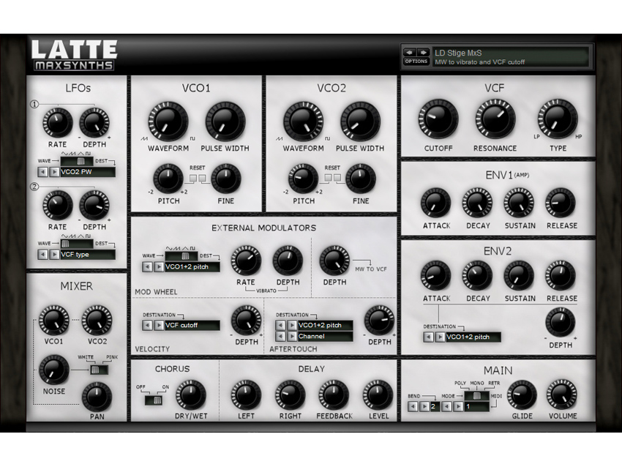The image size is (622, 467).
Task: Click the ENV2 Attack knob
Action: pos(436,276)
